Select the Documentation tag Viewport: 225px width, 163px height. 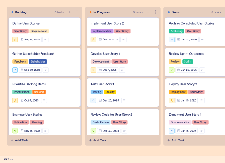pos(180,123)
